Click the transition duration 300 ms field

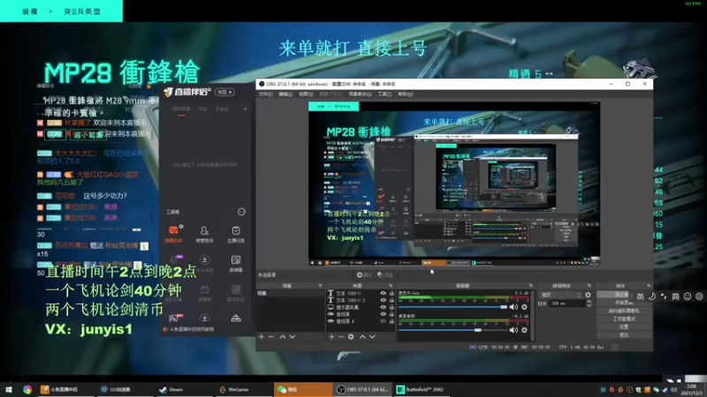point(566,303)
